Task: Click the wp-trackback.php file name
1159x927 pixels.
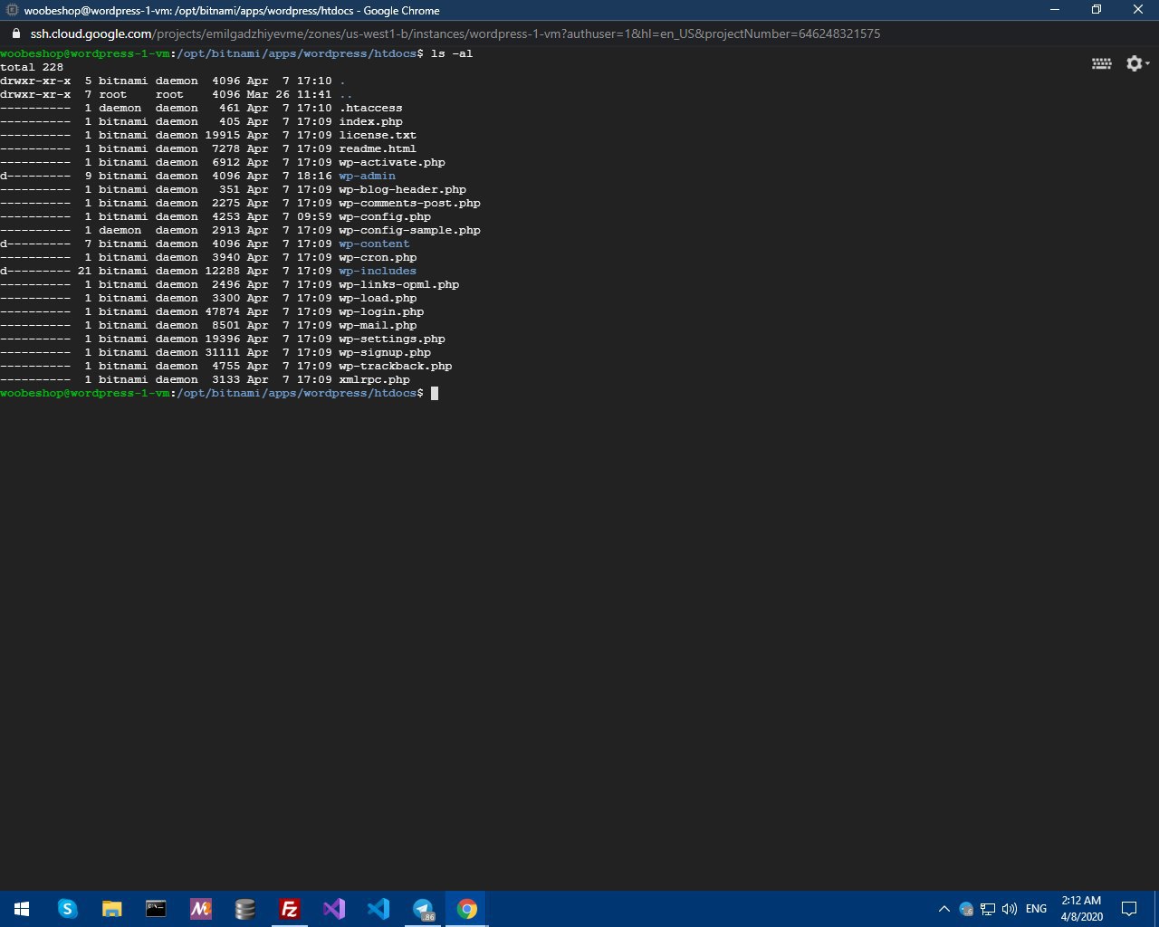Action: (x=396, y=366)
